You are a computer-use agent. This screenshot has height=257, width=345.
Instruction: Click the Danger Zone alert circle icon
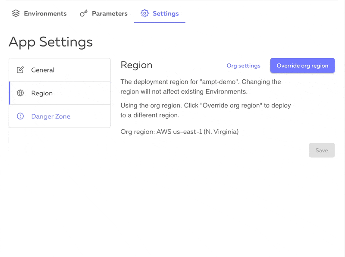(x=20, y=116)
